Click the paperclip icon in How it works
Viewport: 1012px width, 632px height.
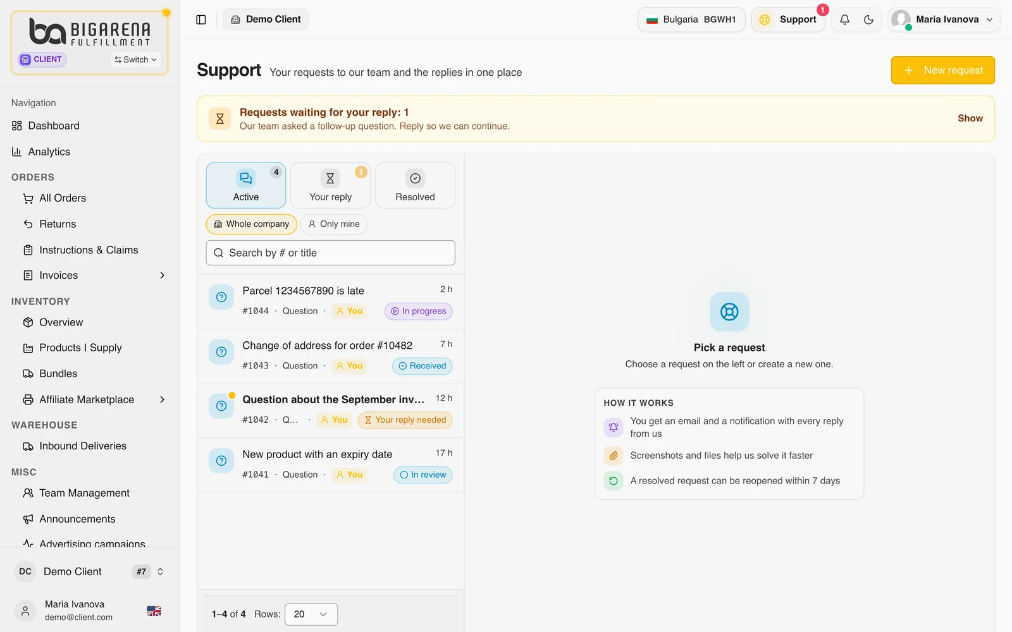[x=614, y=456]
